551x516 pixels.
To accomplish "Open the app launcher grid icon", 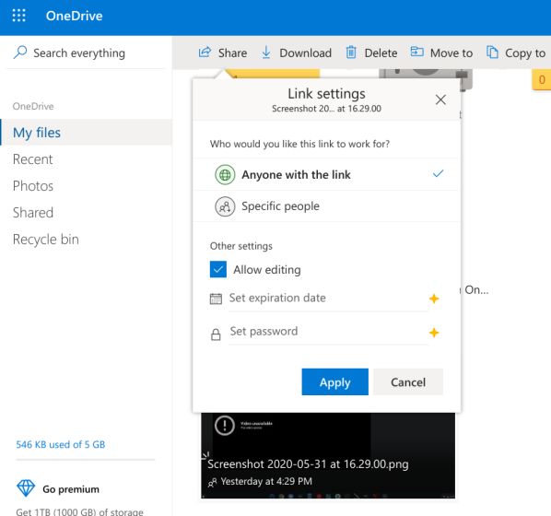I will coord(18,16).
